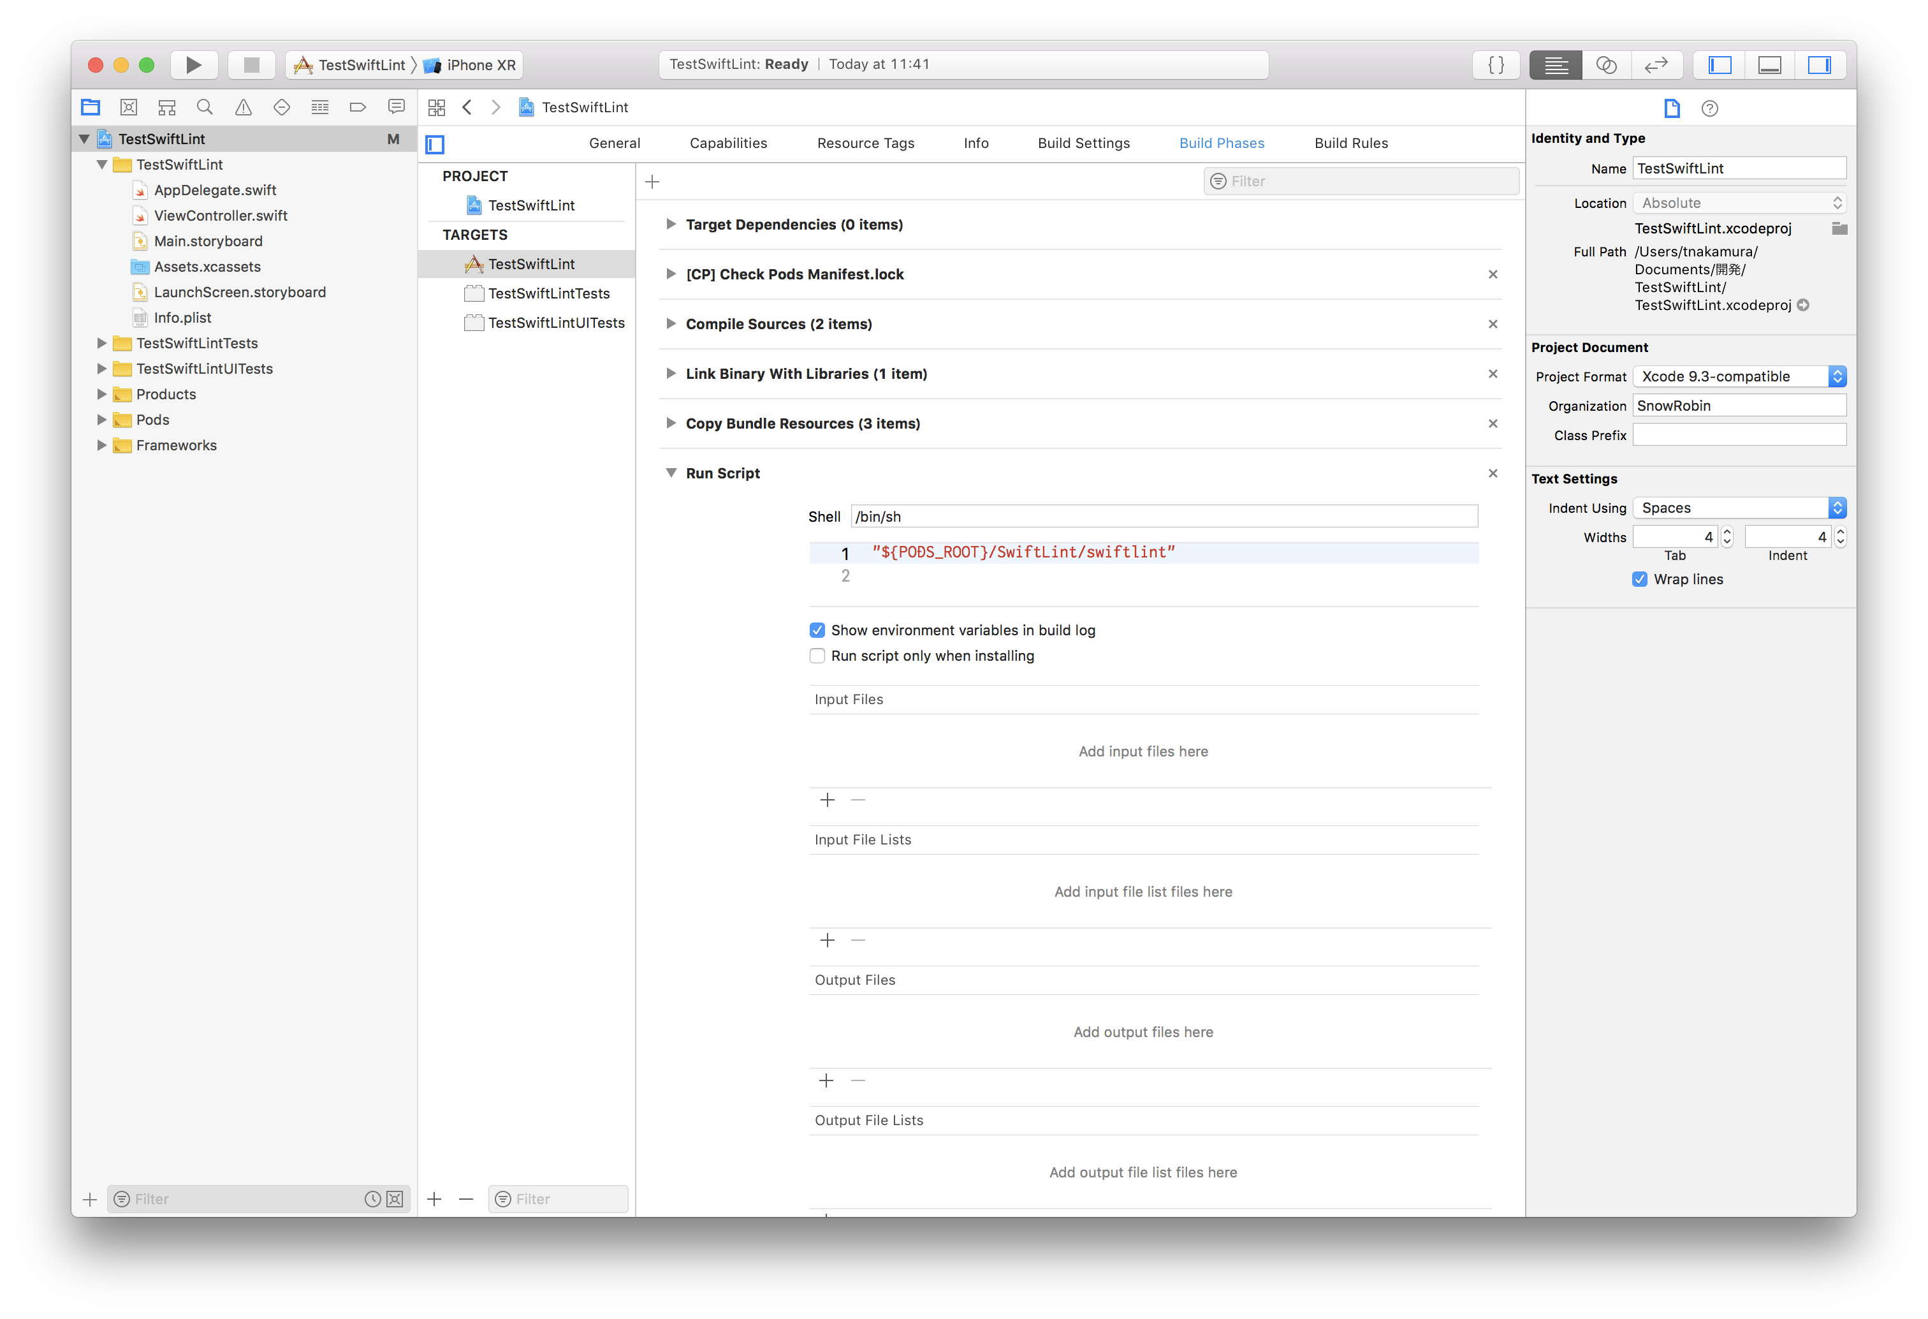The width and height of the screenshot is (1928, 1319).
Task: Toggle Show environment variables in build log
Action: [817, 630]
